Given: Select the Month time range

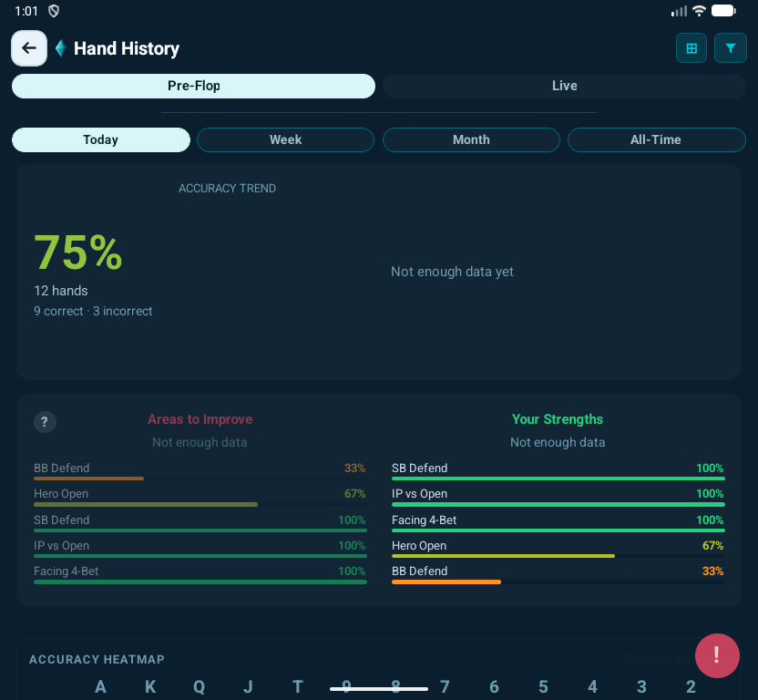Looking at the screenshot, I should [471, 139].
